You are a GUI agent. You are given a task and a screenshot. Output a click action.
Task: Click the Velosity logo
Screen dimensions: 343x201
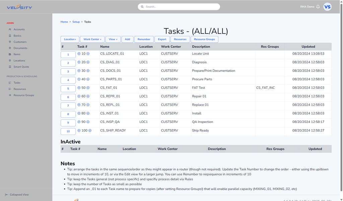(x=19, y=7)
